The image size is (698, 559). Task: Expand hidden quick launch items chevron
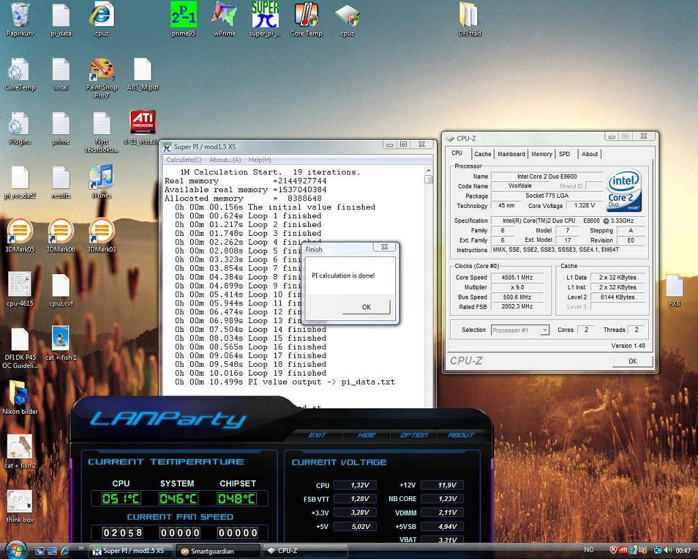click(81, 548)
